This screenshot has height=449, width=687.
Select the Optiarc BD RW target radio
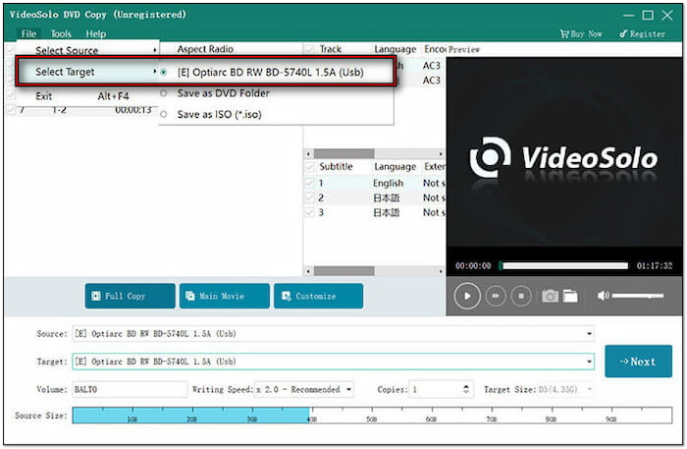164,73
